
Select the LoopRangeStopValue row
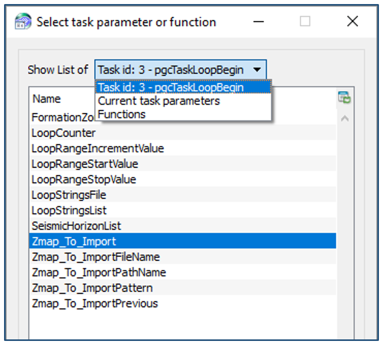point(84,179)
